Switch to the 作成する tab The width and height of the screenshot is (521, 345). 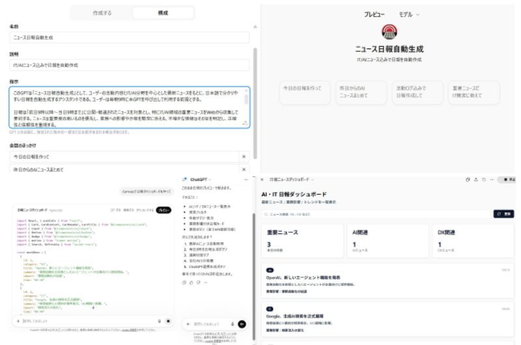[x=102, y=13]
